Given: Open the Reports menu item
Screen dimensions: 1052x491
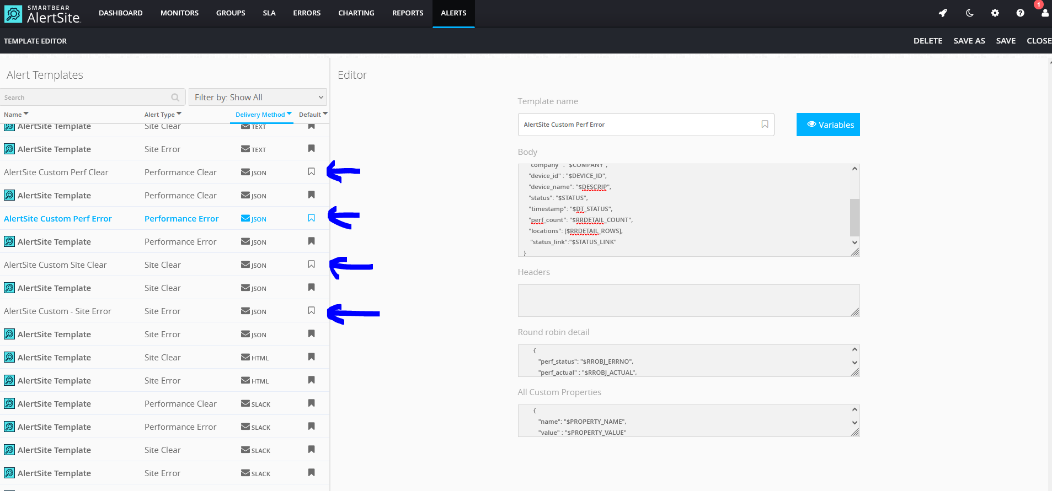Looking at the screenshot, I should click(x=408, y=13).
